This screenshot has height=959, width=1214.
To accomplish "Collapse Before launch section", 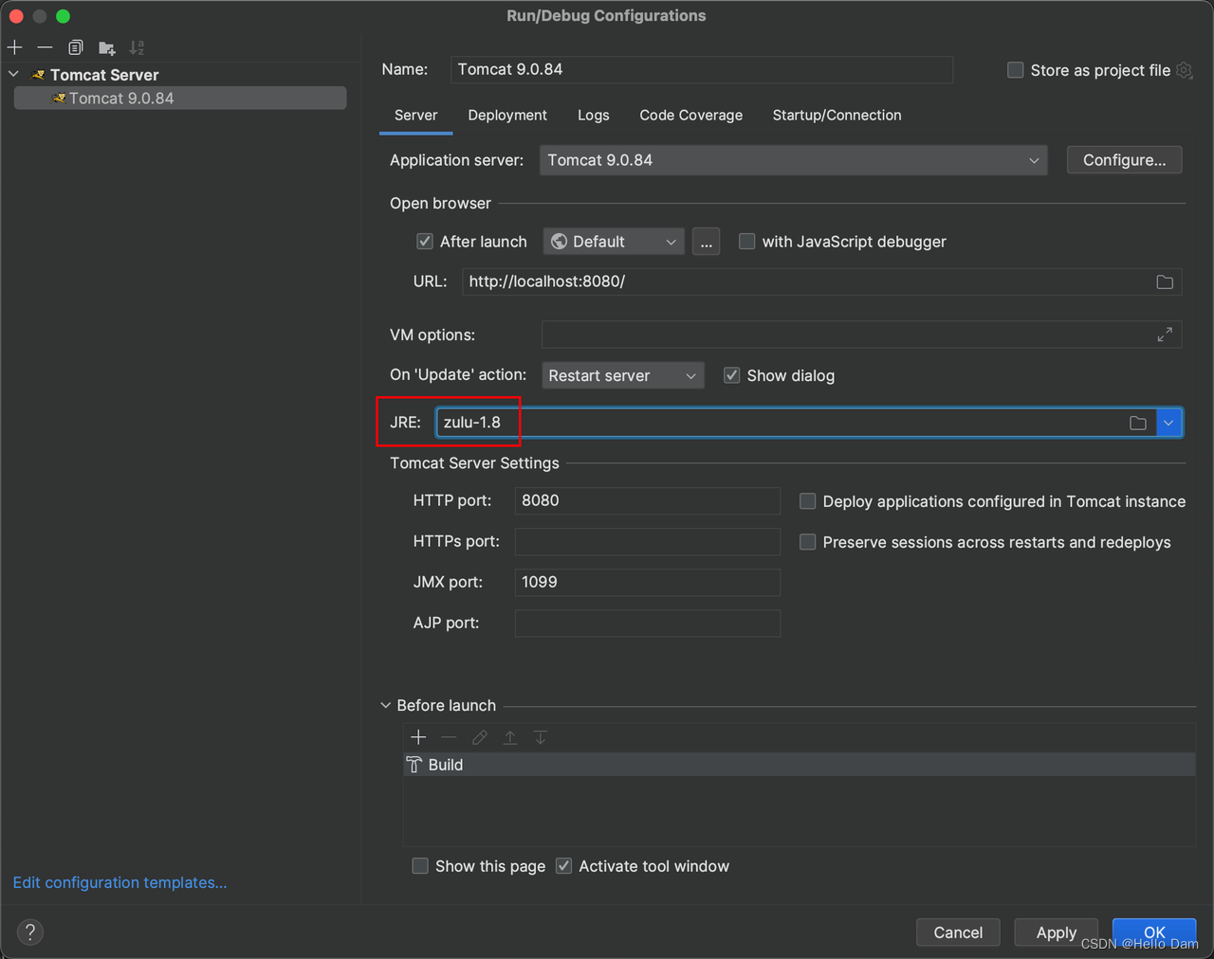I will point(385,705).
